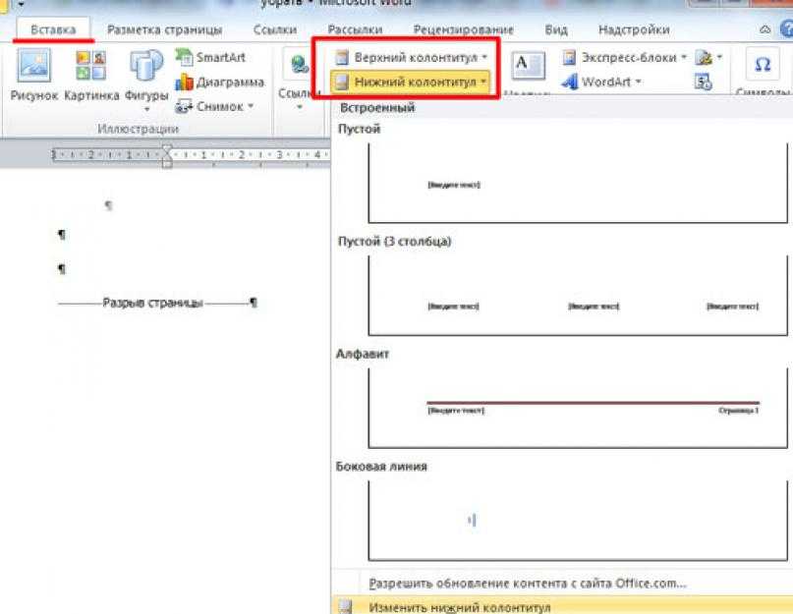Click Разрешить обновление контента с сайта Office.com
This screenshot has width=793, height=614.
pos(528,584)
